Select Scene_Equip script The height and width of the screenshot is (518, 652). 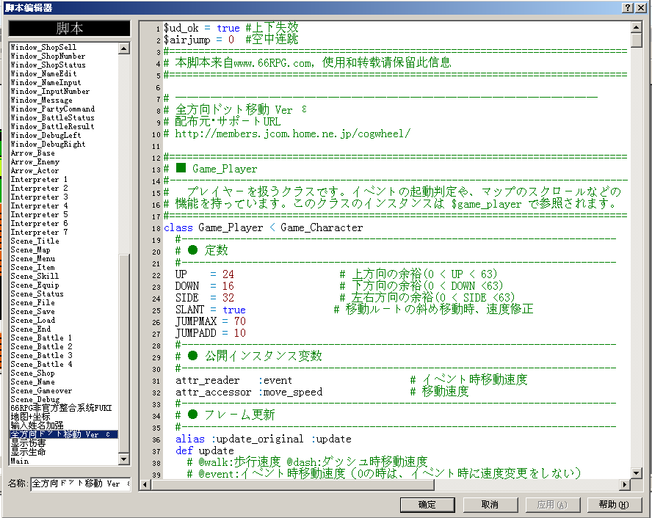tap(35, 285)
